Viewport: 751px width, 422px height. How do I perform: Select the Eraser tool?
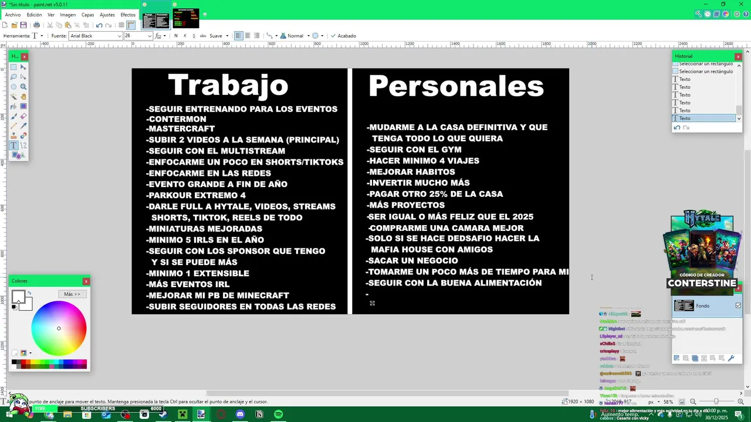pyautogui.click(x=23, y=116)
